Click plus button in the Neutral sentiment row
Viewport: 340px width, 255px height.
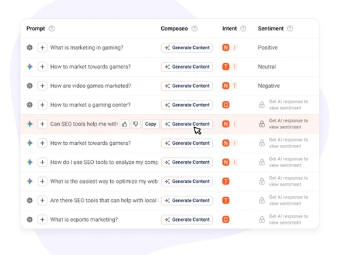click(42, 67)
